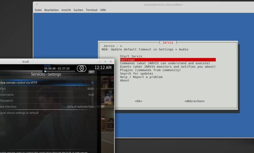254x153 pixels.
Task: Open the Datei menu in the terminal
Action: [x=38, y=10]
